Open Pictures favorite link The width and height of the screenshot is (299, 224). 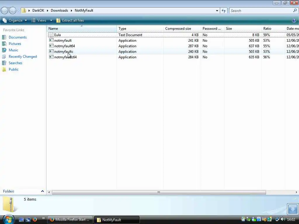15,44
